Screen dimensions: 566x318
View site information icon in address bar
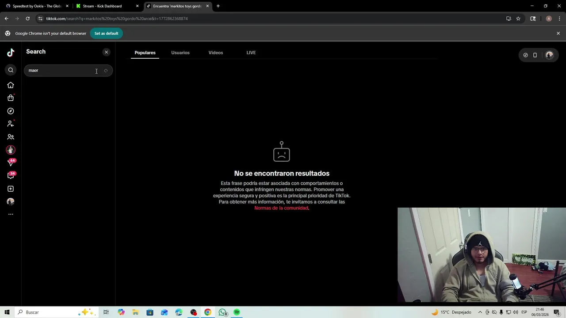click(x=40, y=19)
